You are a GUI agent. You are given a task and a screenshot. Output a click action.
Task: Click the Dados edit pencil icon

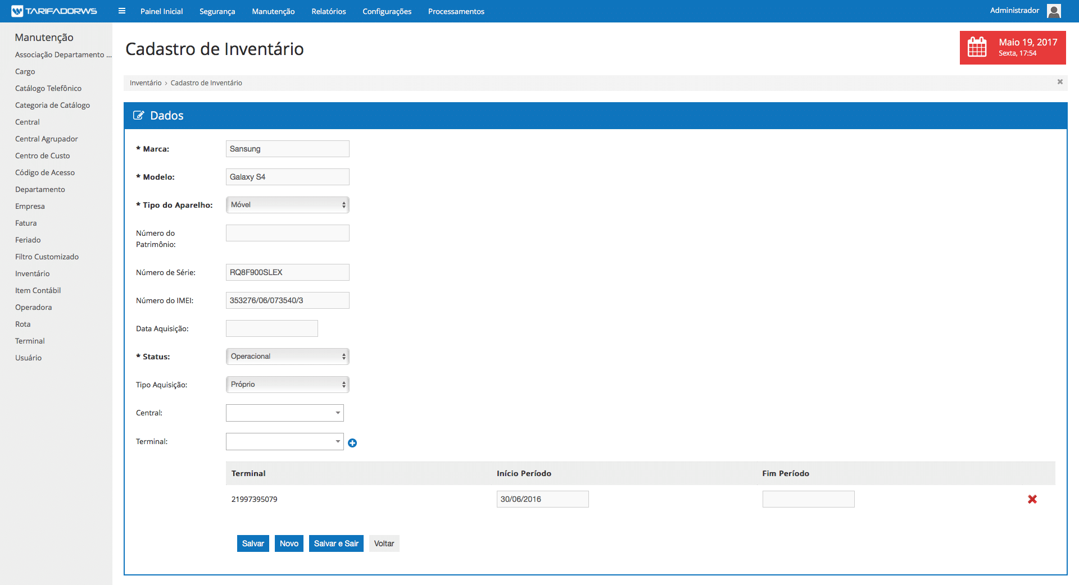138,116
